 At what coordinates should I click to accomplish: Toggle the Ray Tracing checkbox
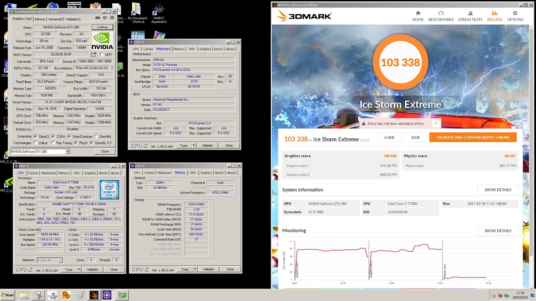53,143
